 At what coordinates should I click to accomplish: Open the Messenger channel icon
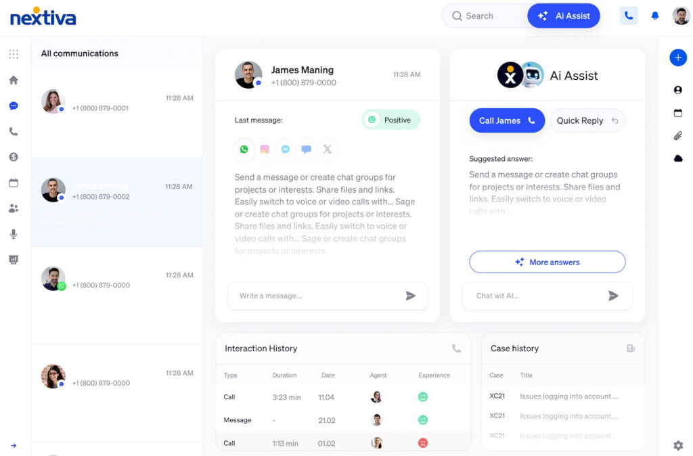tap(286, 150)
